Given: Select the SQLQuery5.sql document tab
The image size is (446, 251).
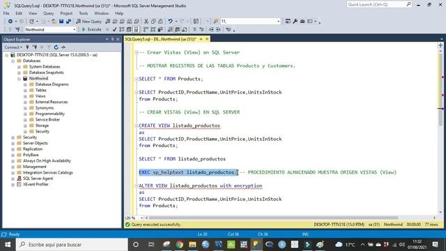Looking at the screenshot, I should click(161, 39).
